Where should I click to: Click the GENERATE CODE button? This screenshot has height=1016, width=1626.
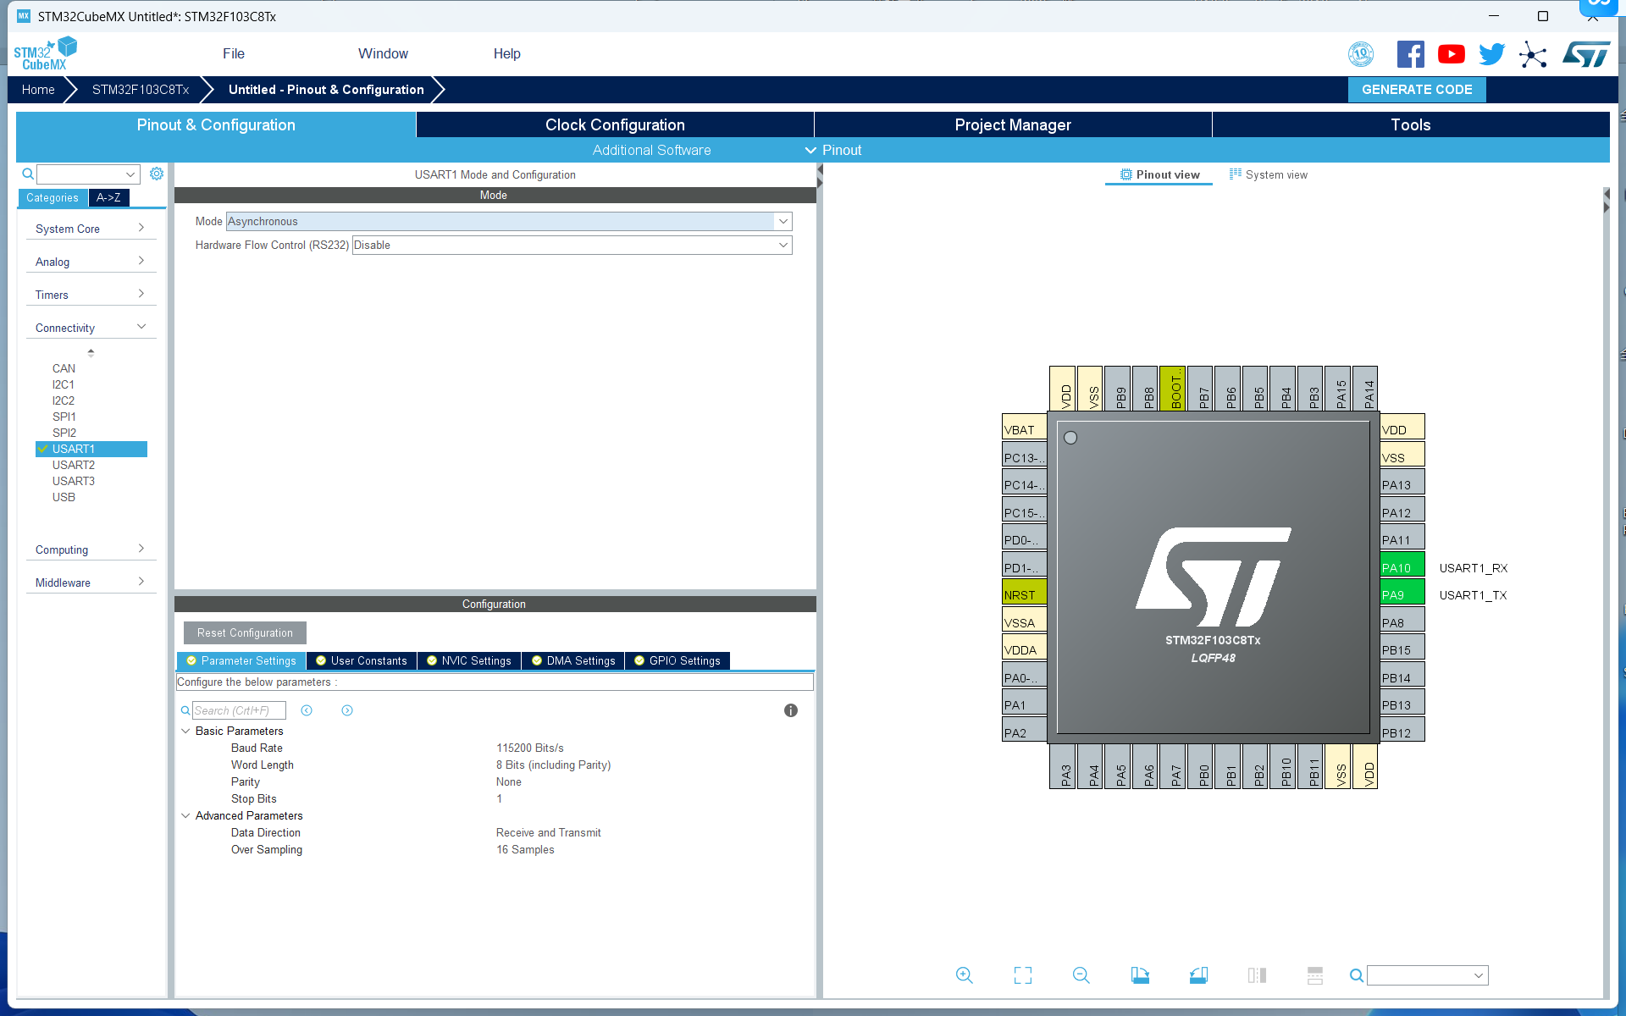pos(1417,89)
